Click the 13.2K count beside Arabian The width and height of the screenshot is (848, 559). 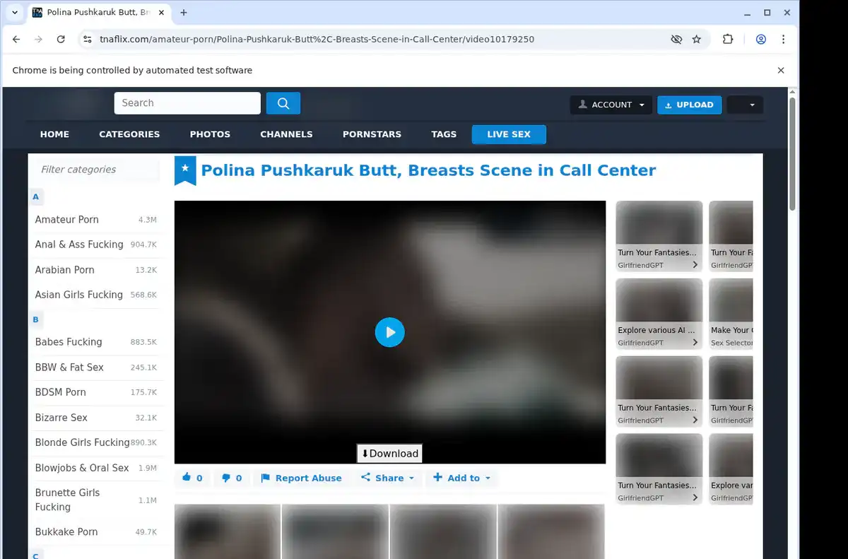pyautogui.click(x=146, y=270)
